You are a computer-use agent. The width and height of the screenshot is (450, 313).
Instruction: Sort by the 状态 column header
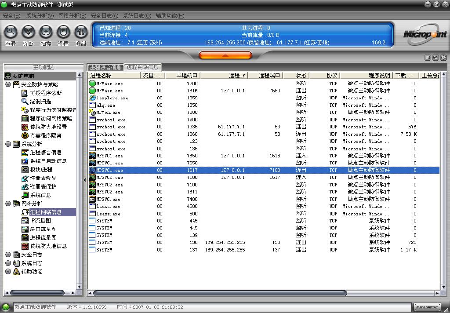pos(296,76)
